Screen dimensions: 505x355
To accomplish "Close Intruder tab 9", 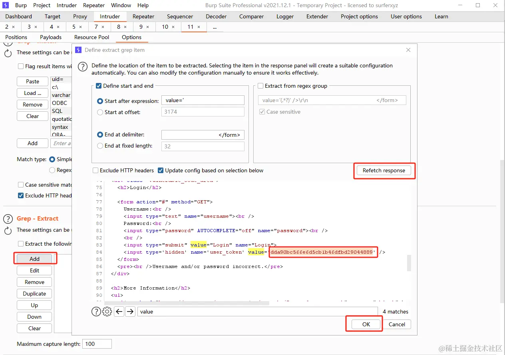I will [147, 27].
